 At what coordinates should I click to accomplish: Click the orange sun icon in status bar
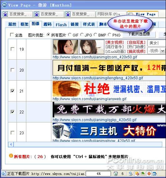149,174
